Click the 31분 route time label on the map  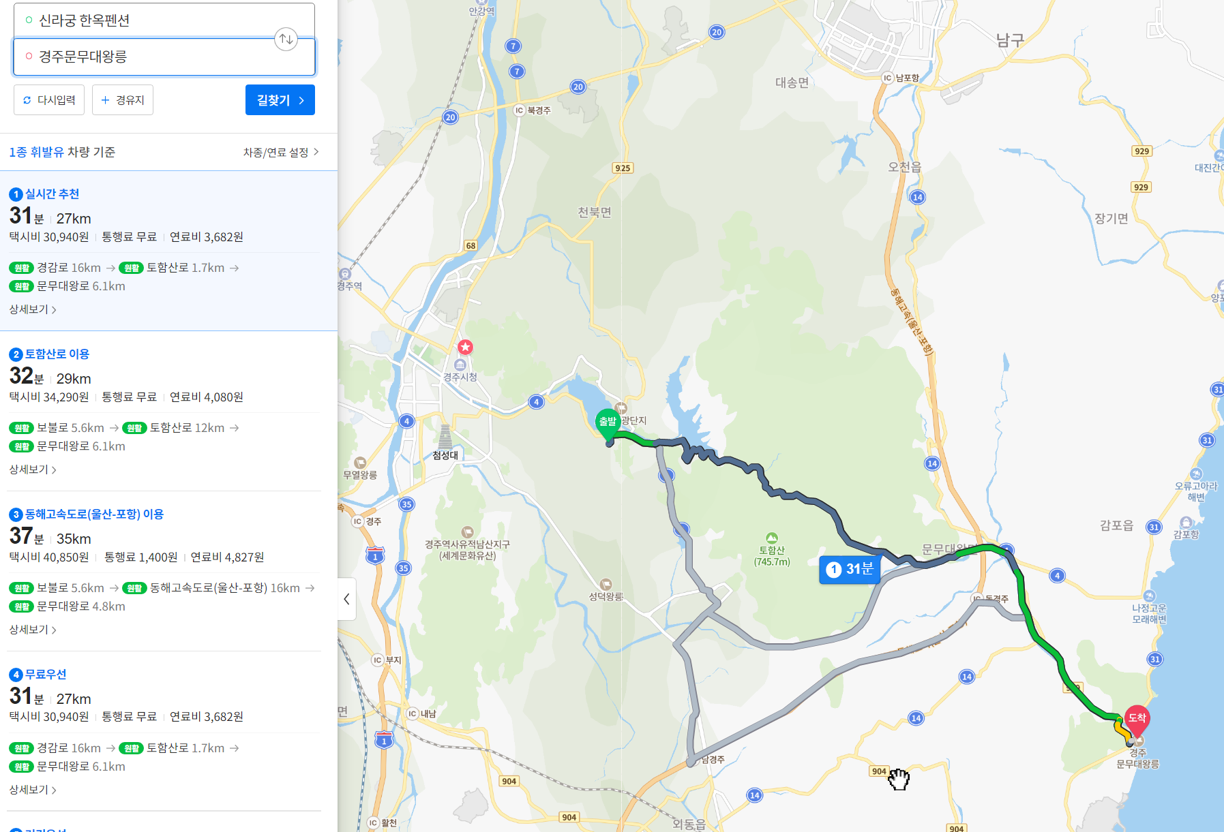tap(850, 569)
